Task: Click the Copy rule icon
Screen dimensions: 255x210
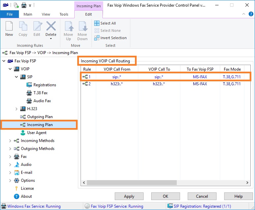Action: tap(23, 26)
